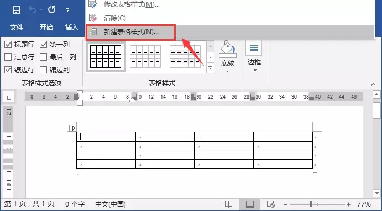Toggle the 镶边列 checkbox
The width and height of the screenshot is (382, 211).
[43, 69]
